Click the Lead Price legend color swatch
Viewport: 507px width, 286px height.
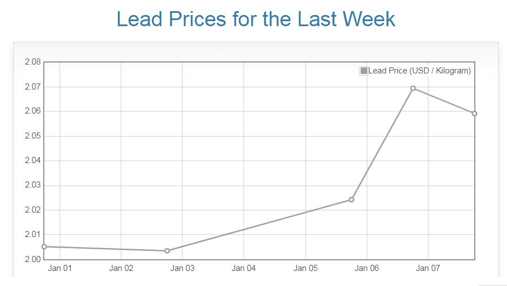point(364,71)
